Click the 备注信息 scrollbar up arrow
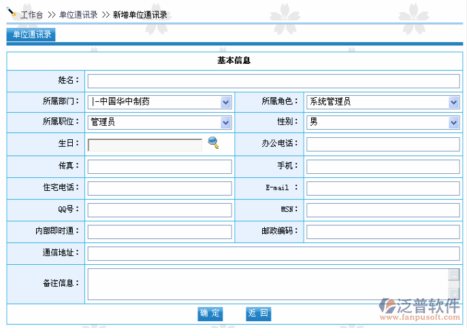 pyautogui.click(x=453, y=274)
